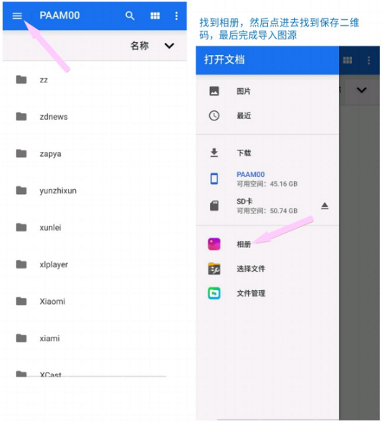This screenshot has width=382, height=422.
Task: Open the 文件管理 app icon
Action: 214,293
